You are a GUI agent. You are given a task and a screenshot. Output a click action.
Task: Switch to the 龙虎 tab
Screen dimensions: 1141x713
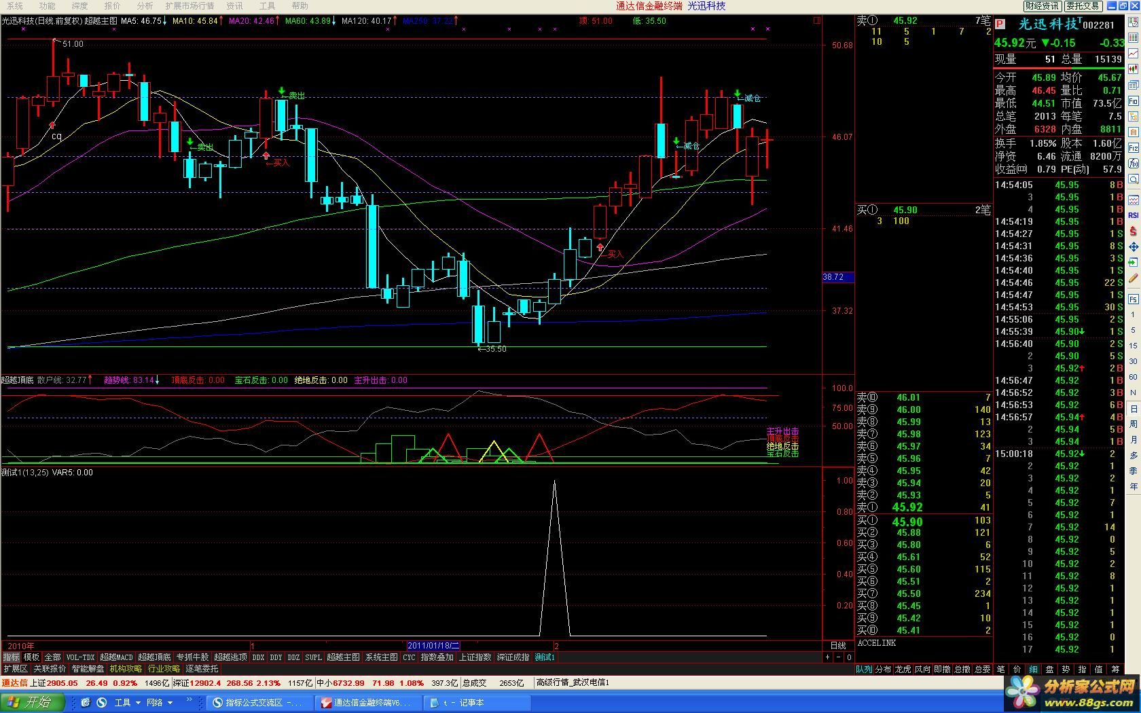click(x=903, y=669)
